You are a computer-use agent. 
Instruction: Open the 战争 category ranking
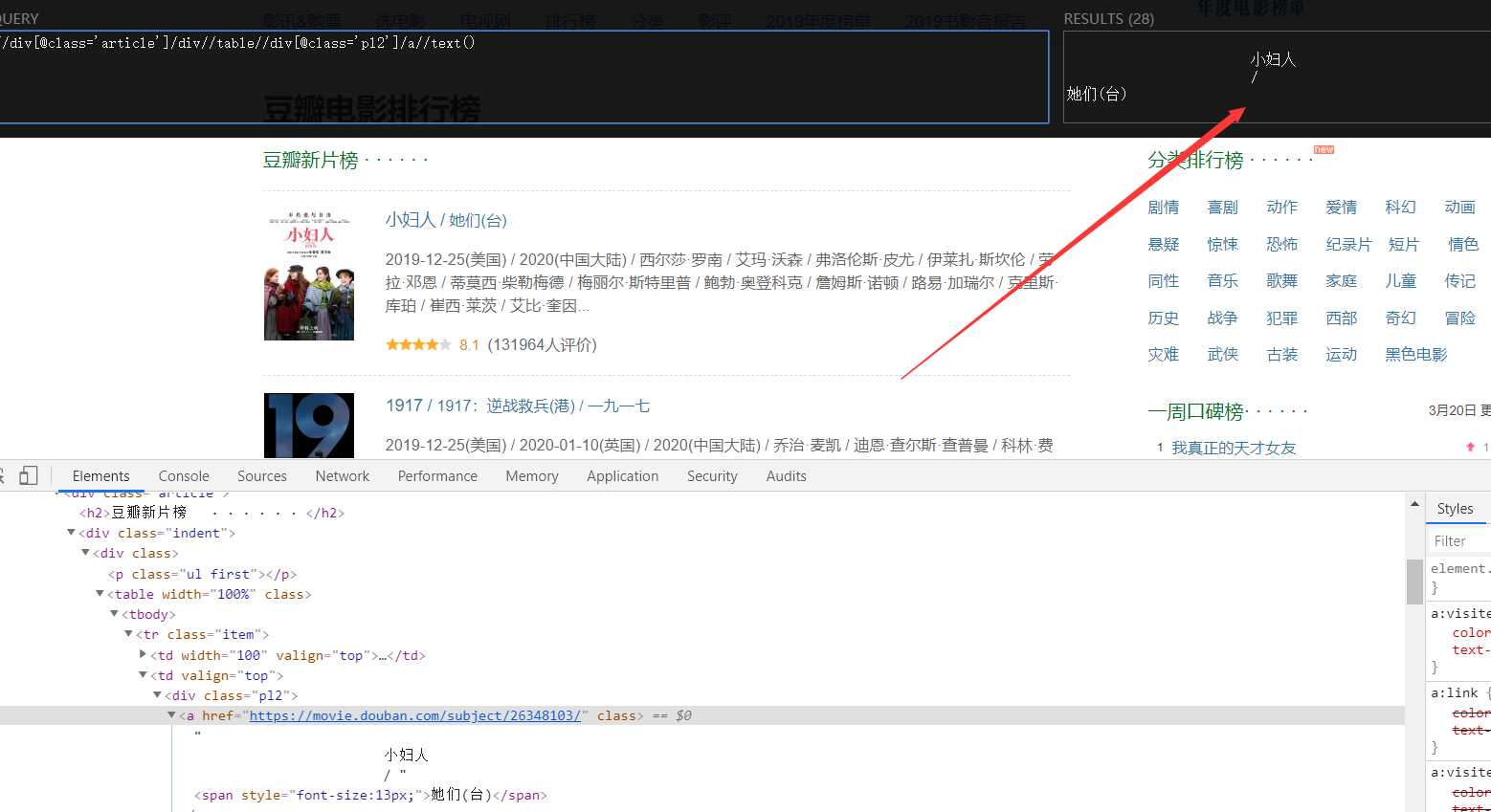pos(1223,318)
